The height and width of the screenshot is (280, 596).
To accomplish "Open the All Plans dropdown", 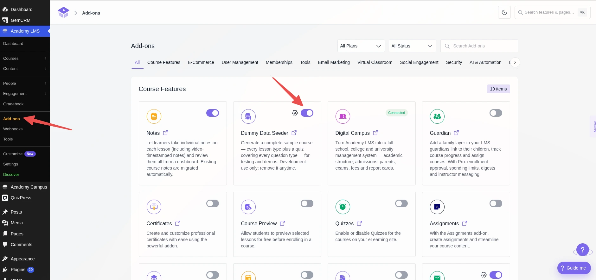I will pyautogui.click(x=361, y=46).
